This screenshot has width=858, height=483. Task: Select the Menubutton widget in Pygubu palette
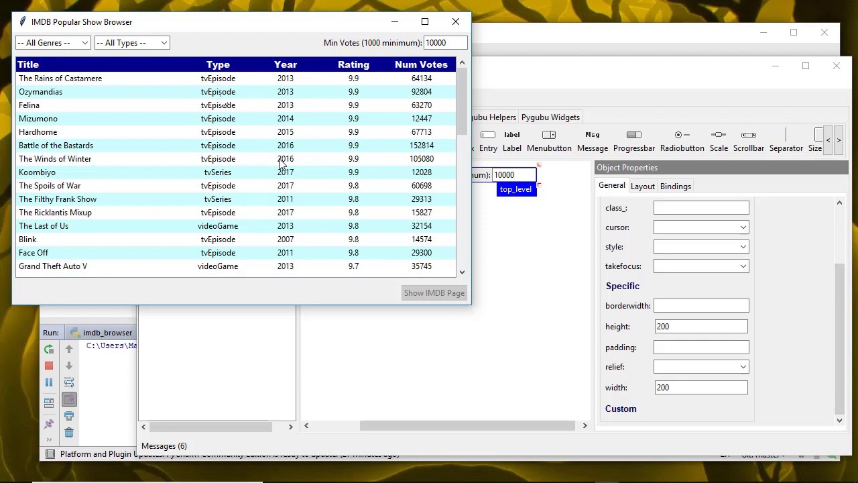549,141
